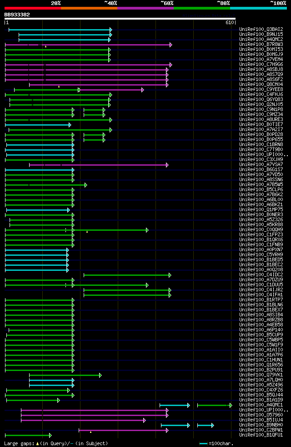
Task: Select the green ~80% identity legend segment
Action: click(202, 8)
